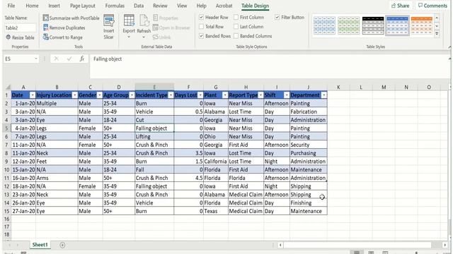Switch to the Home tab
This screenshot has height=254, width=453.
click(32, 6)
